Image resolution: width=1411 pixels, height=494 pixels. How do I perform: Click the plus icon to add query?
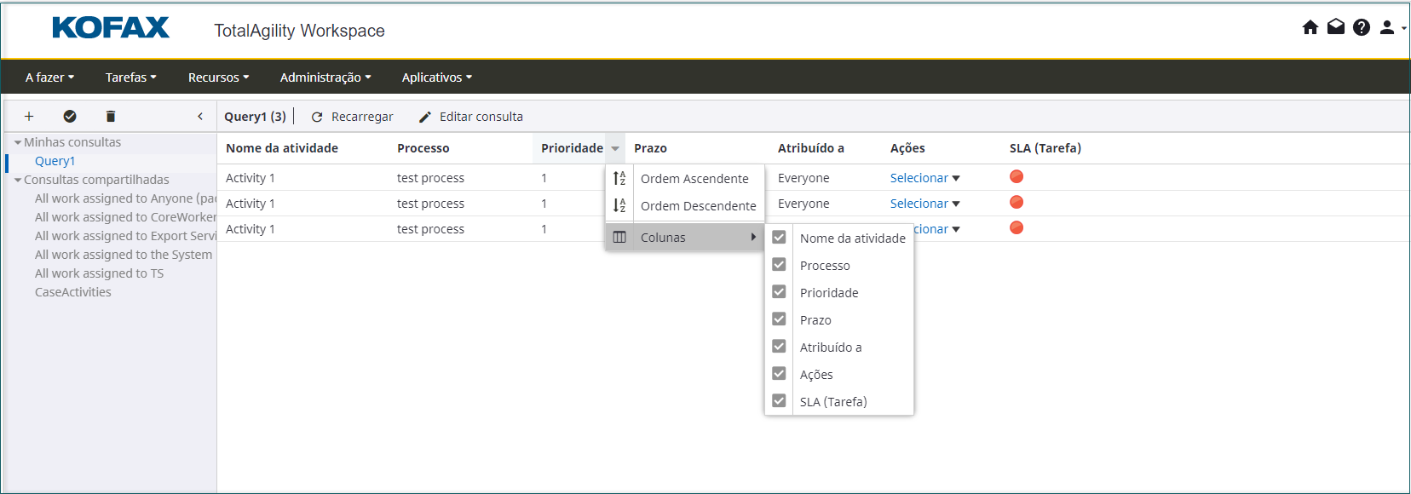[x=29, y=117]
